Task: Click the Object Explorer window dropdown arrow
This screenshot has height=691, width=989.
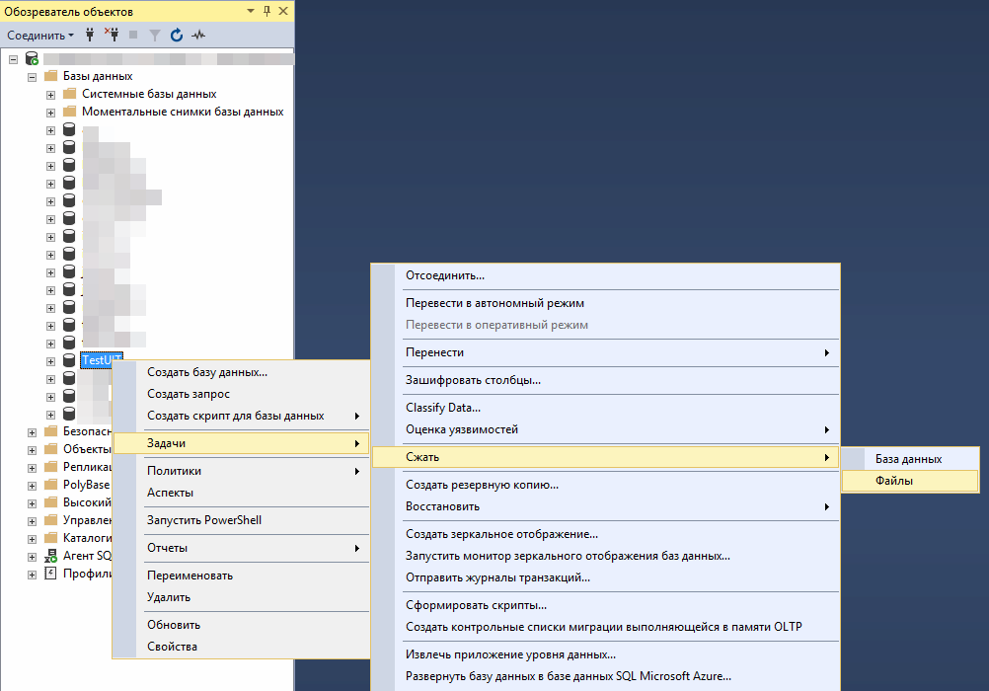Action: 250,11
